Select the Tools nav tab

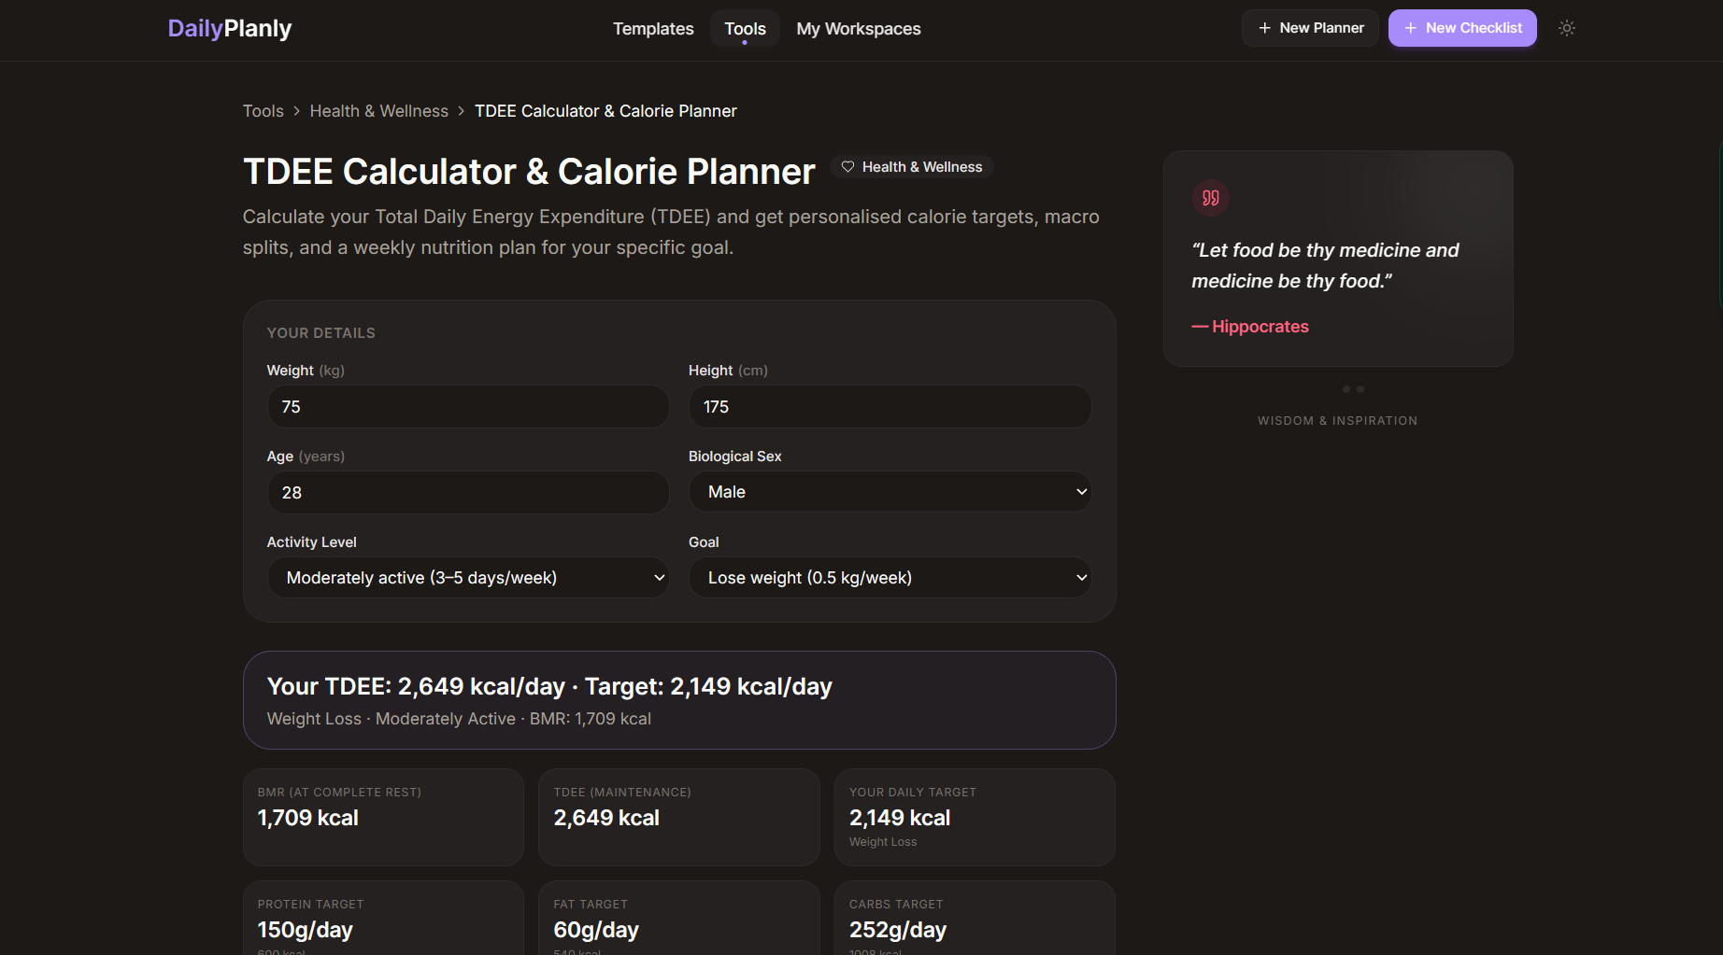[745, 29]
